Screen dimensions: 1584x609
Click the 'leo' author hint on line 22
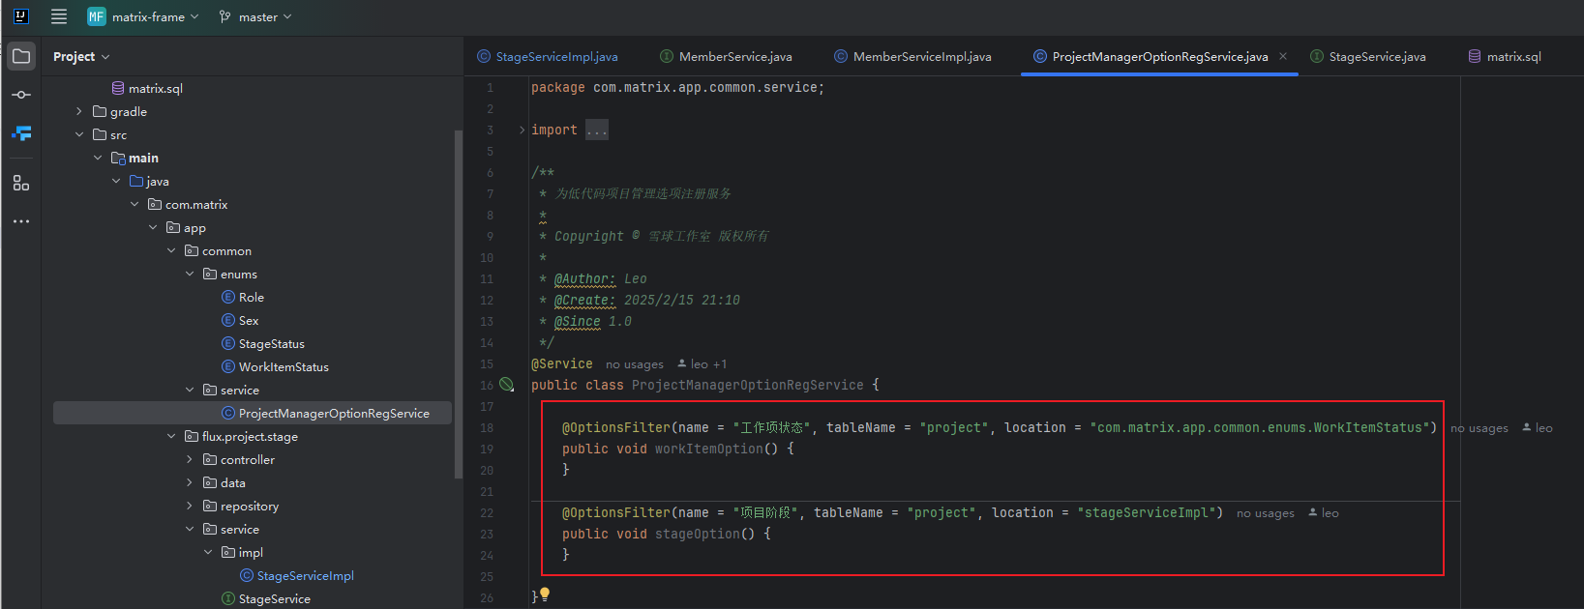coord(1324,513)
